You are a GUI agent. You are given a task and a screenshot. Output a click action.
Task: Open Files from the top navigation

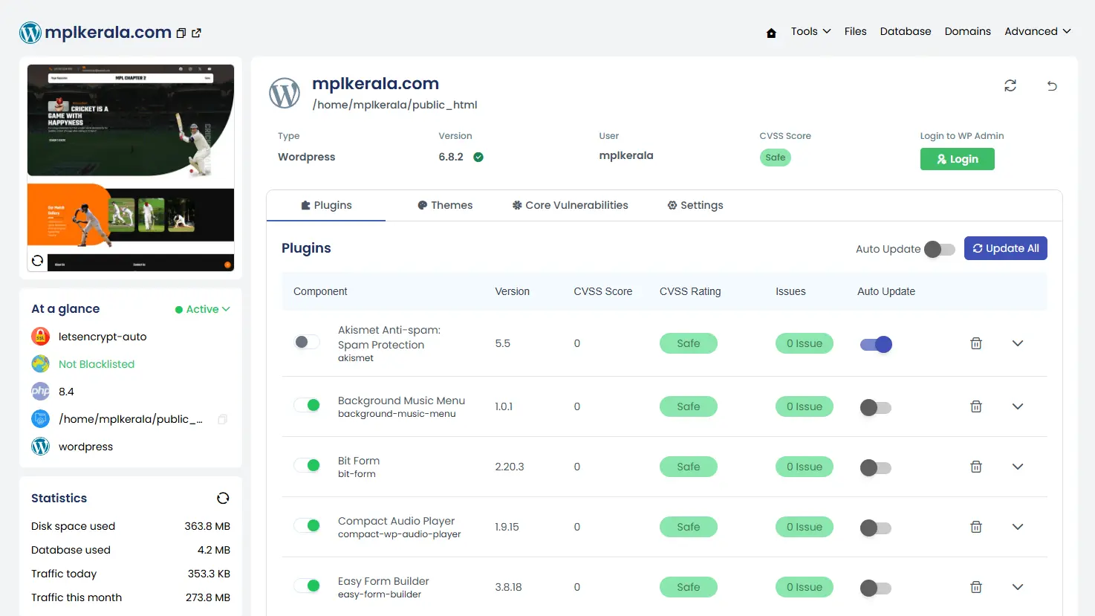click(x=855, y=31)
